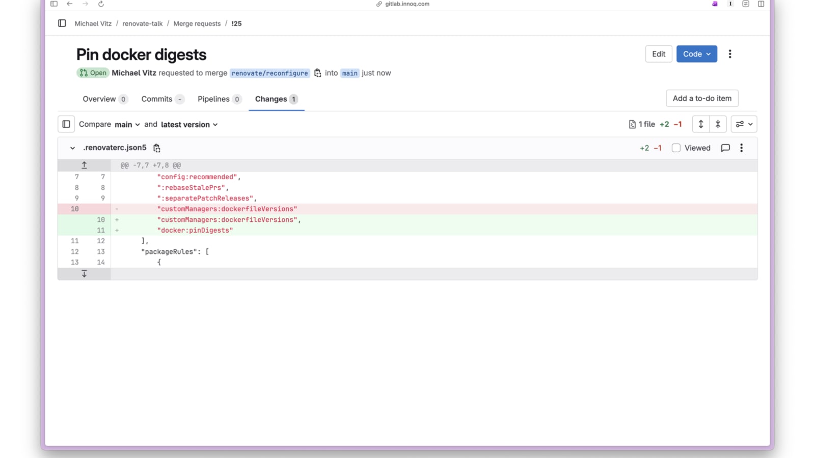Expand diff lines upward above line 7
This screenshot has width=815, height=458.
(84, 165)
